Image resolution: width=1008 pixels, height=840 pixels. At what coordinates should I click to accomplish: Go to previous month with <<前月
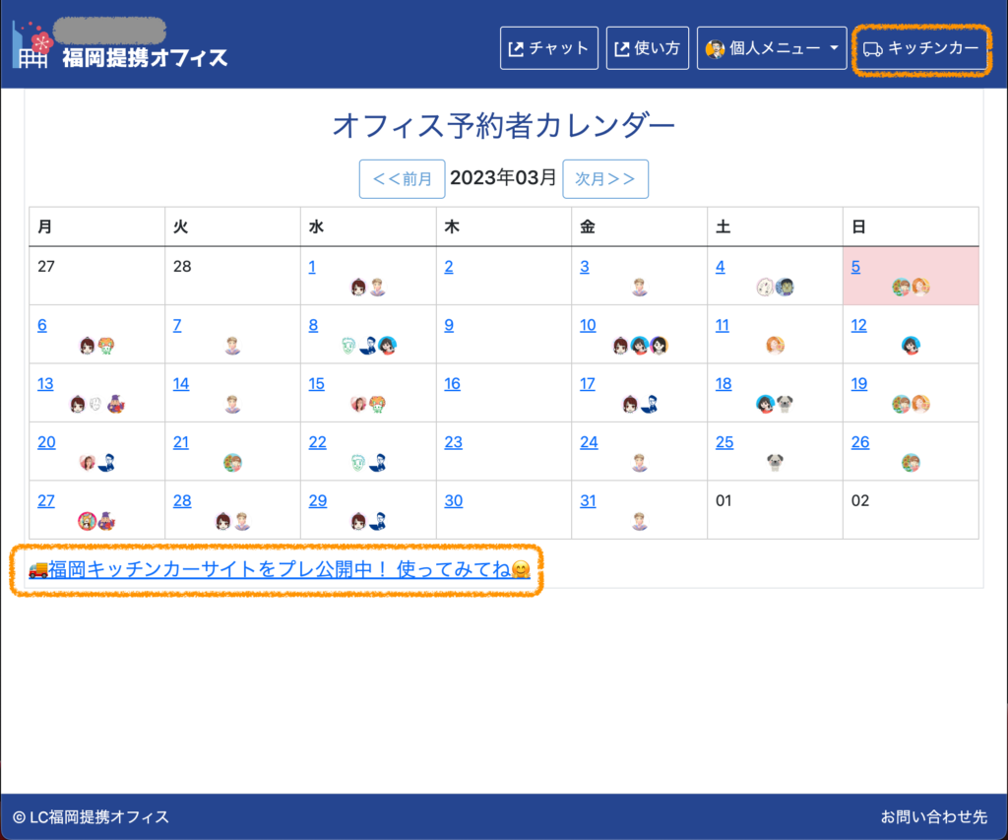402,178
